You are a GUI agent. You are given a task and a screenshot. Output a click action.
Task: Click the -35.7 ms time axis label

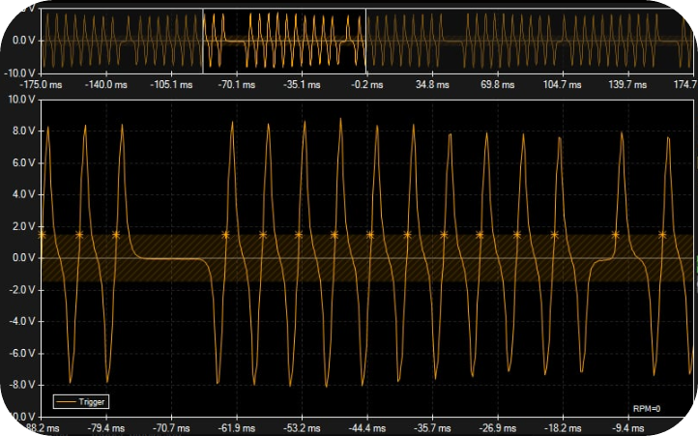[x=432, y=428]
